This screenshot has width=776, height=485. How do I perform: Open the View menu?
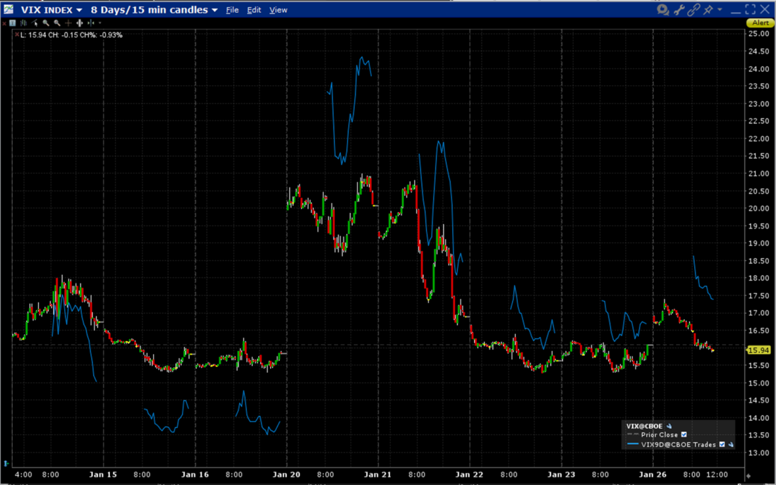pos(278,10)
